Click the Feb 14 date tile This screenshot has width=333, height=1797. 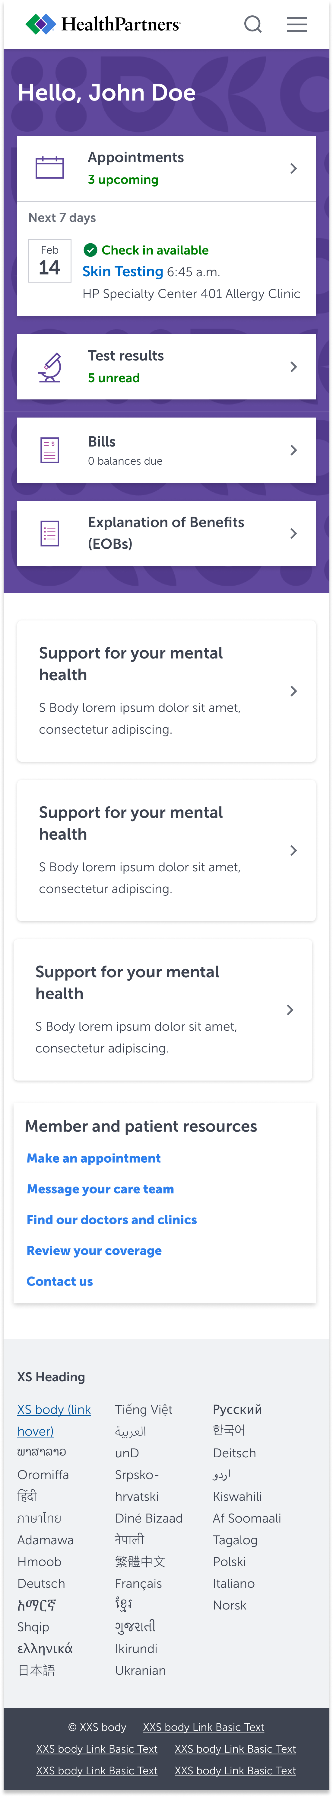(x=49, y=261)
